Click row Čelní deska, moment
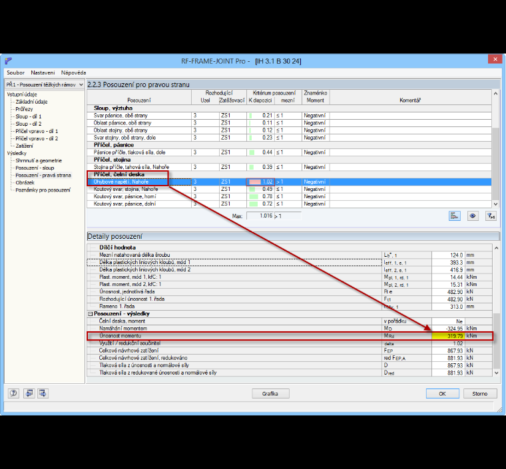This screenshot has width=506, height=469. [x=290, y=321]
